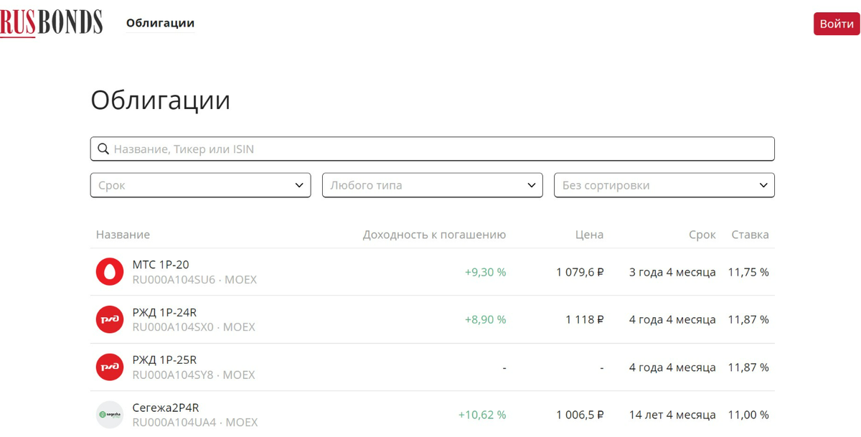Select the Облигации navigation item
This screenshot has width=861, height=437.
tap(159, 22)
